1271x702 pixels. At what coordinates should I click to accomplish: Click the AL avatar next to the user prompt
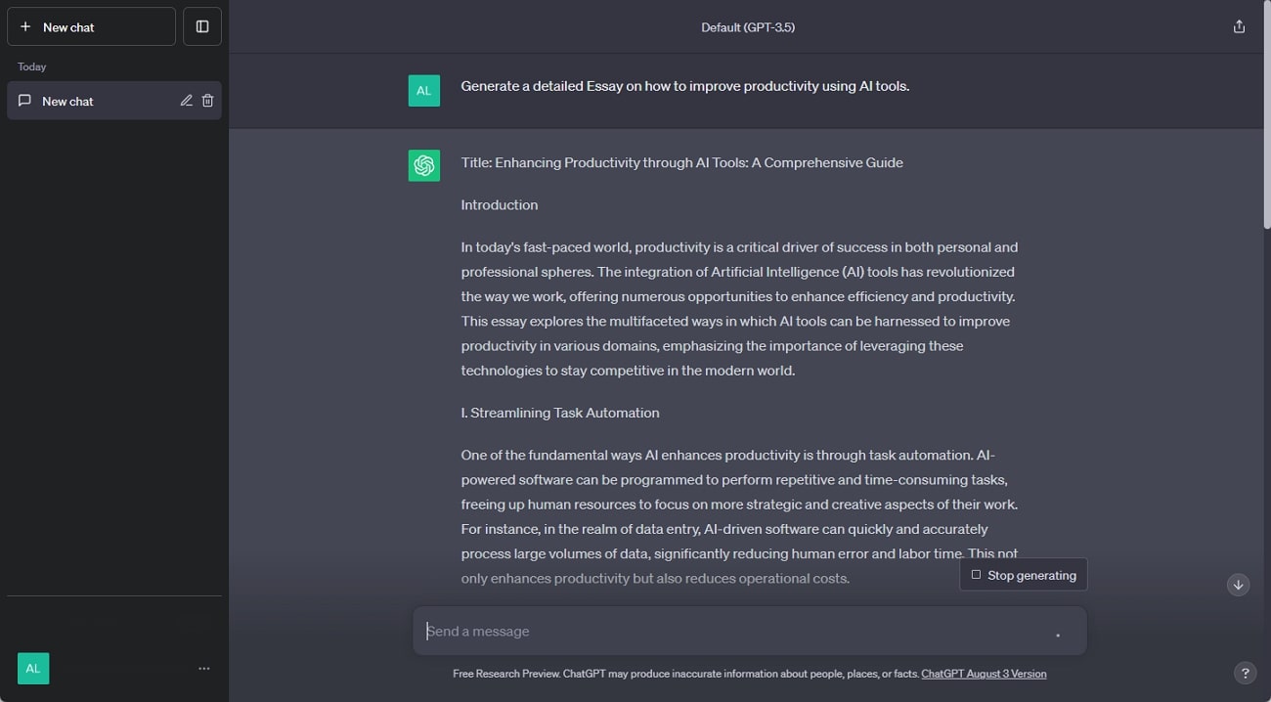[423, 90]
